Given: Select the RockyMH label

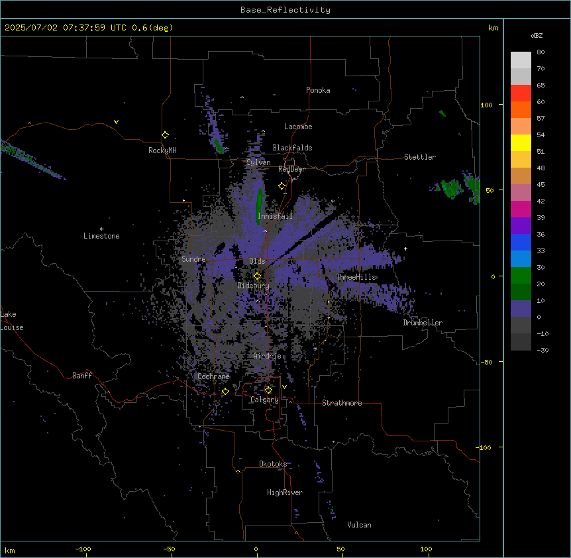Looking at the screenshot, I should point(162,150).
